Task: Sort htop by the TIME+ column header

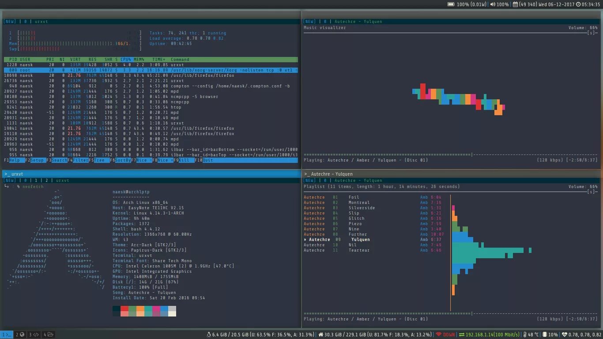Action: click(158, 60)
